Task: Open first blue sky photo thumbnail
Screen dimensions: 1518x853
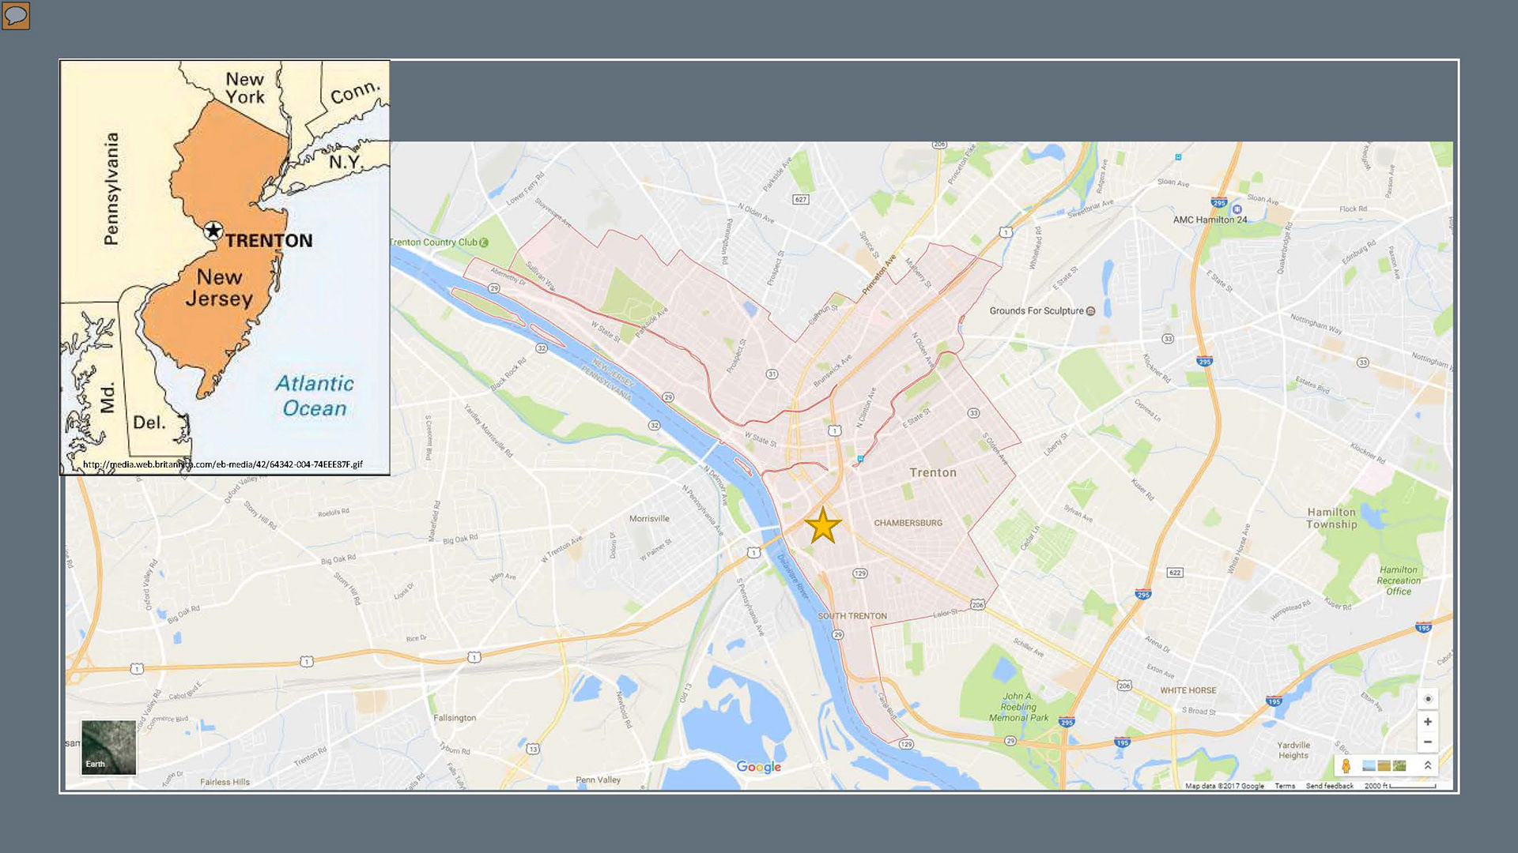Action: [1369, 766]
